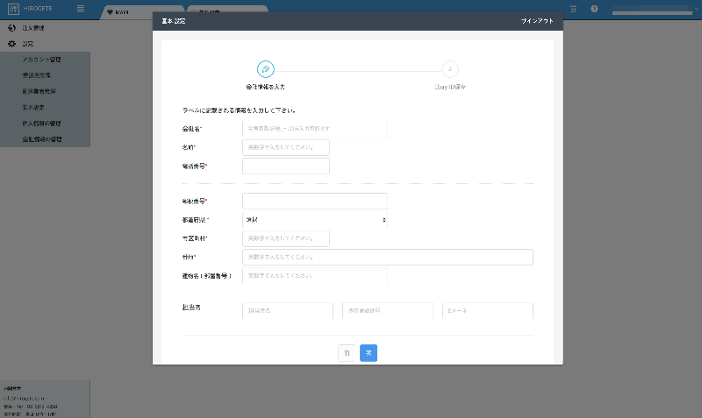Viewport: 702px width, 418px height.
Task: Click the globe icon beside 注文管理
Action: coord(12,28)
